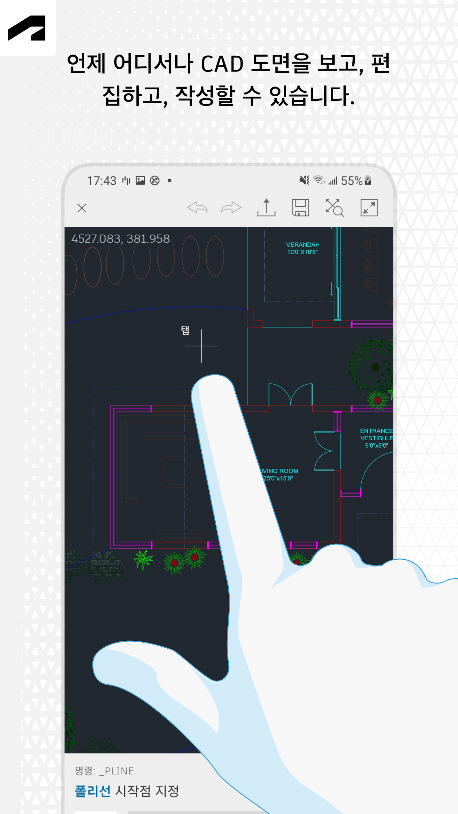This screenshot has width=458, height=814.
Task: Tap the Wi-Fi status bar icon
Action: (319, 180)
